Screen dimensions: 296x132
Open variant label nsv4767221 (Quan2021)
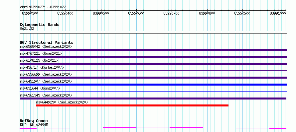[41, 53]
